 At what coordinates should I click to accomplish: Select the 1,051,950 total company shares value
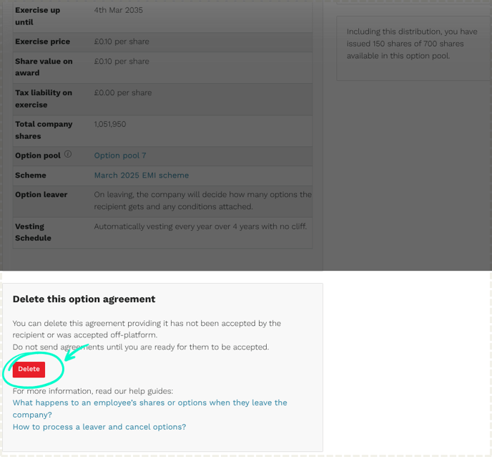tap(110, 124)
